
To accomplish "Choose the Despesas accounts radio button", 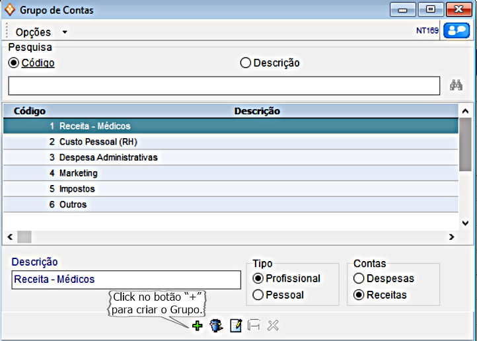I will pyautogui.click(x=359, y=279).
